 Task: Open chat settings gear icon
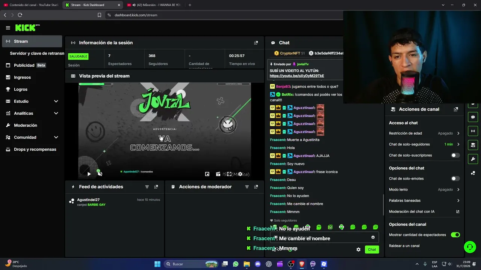(358, 249)
